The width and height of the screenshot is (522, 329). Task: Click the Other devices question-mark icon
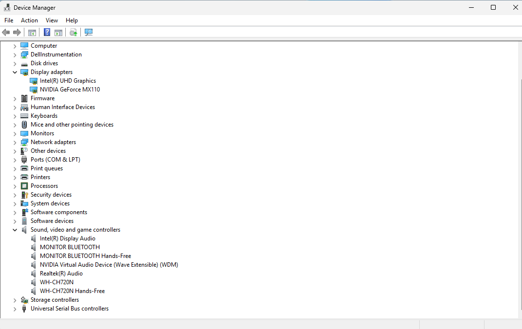[24, 151]
